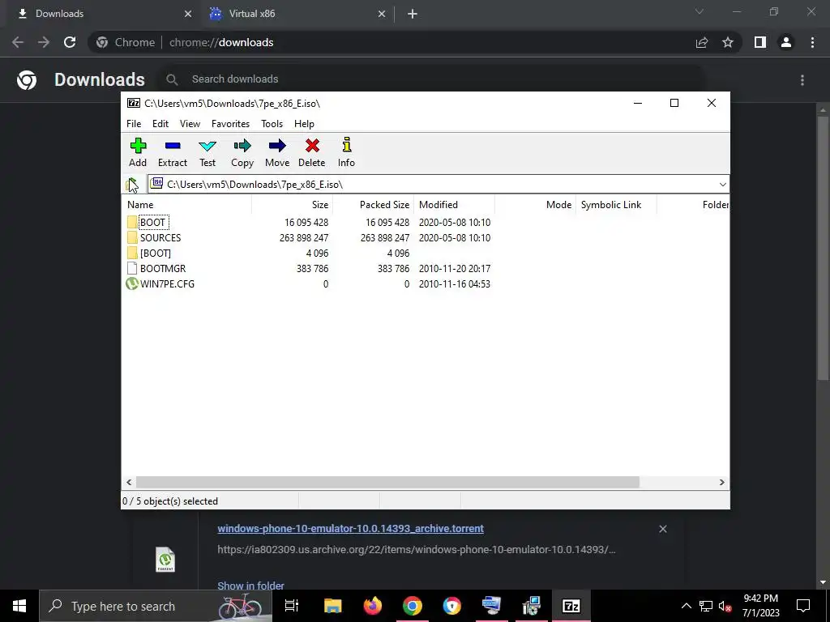The height and width of the screenshot is (622, 830).
Task: Sort by Packed Size column header
Action: coord(373,205)
